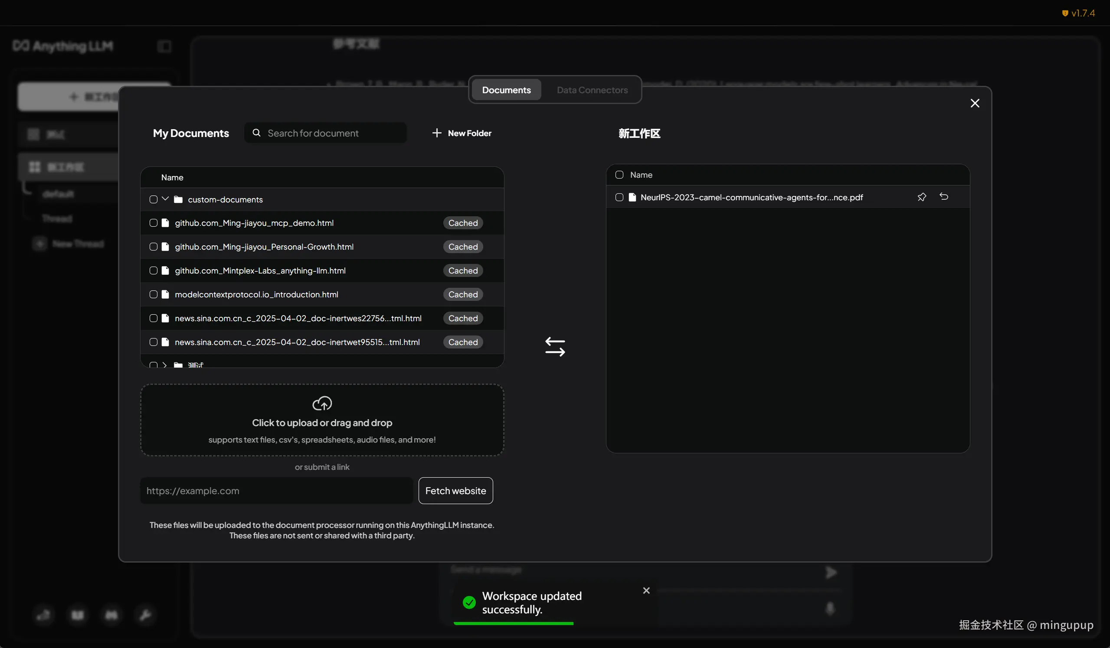The width and height of the screenshot is (1110, 648).
Task: Tick the NeurIPS-2023 PDF checkbox in workspace
Action: click(x=619, y=197)
